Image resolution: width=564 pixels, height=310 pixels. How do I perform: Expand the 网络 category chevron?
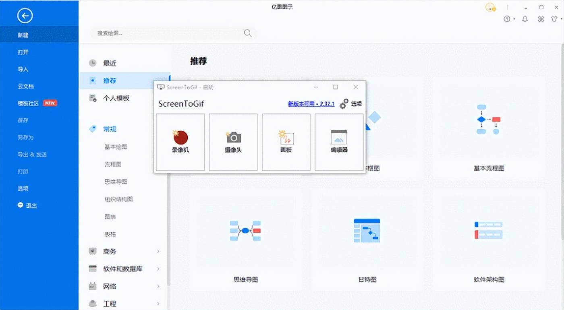[x=158, y=286]
